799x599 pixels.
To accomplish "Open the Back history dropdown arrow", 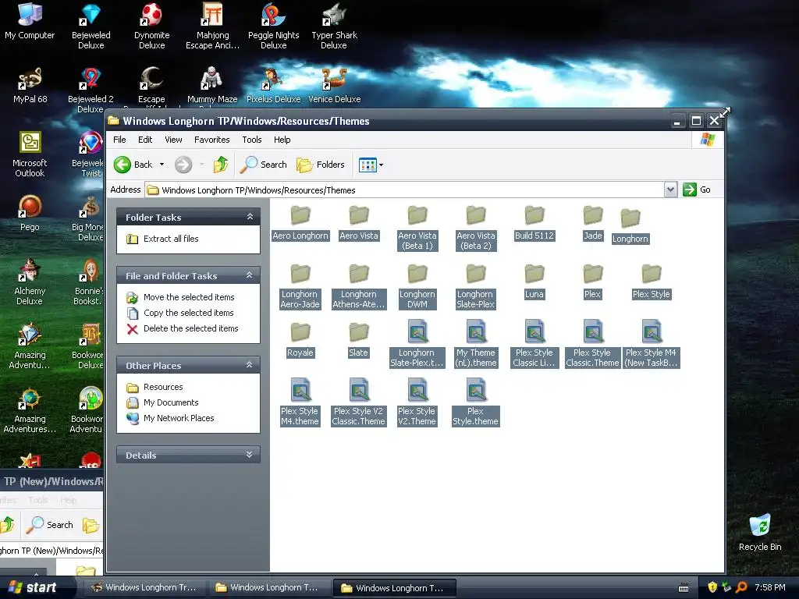I will pyautogui.click(x=162, y=165).
